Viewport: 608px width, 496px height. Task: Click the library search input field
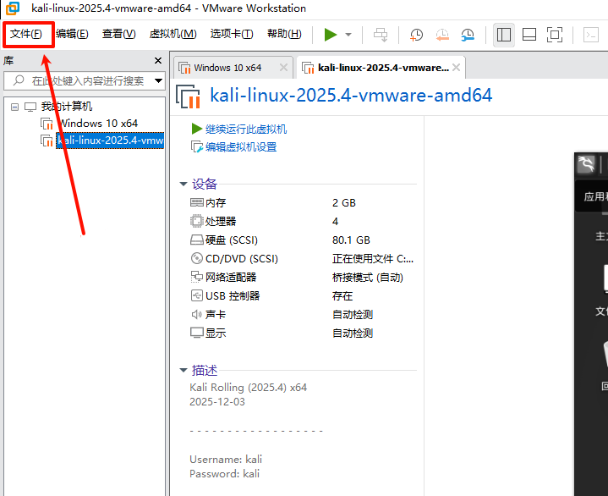coord(84,80)
